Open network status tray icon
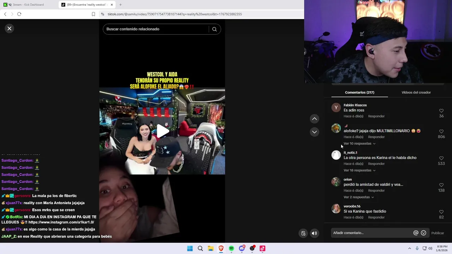 (424, 248)
